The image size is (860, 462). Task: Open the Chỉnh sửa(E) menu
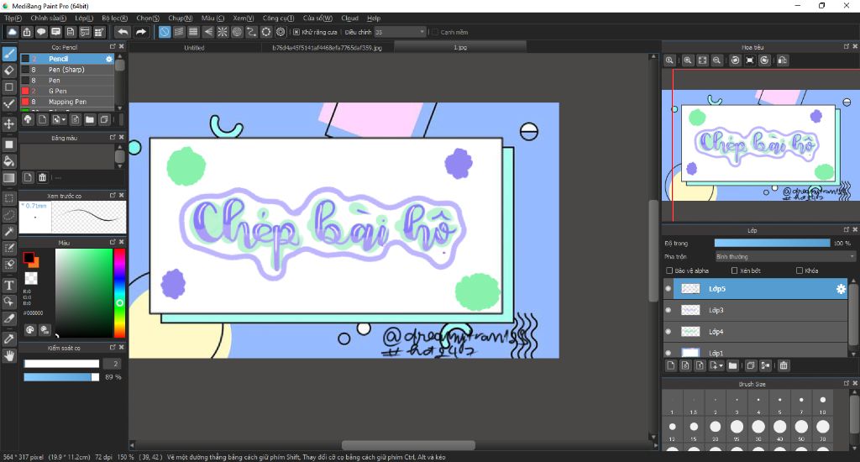[48, 18]
